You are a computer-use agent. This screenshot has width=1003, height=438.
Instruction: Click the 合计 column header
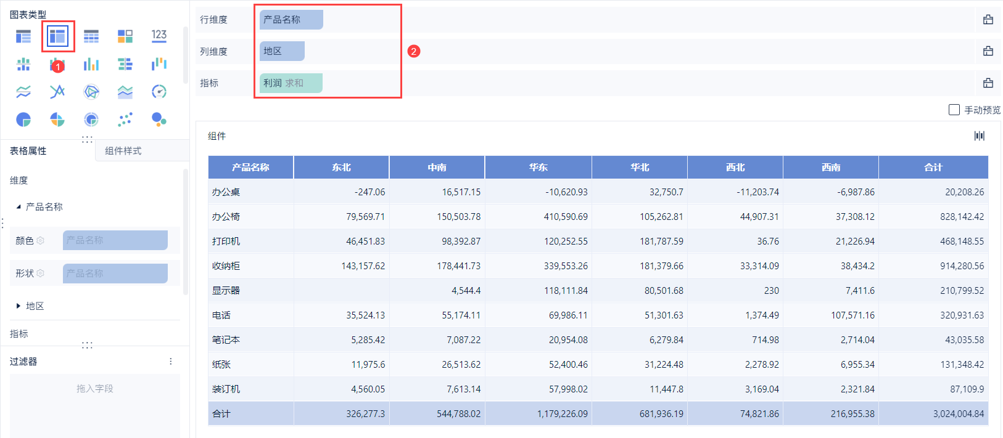tap(933, 167)
